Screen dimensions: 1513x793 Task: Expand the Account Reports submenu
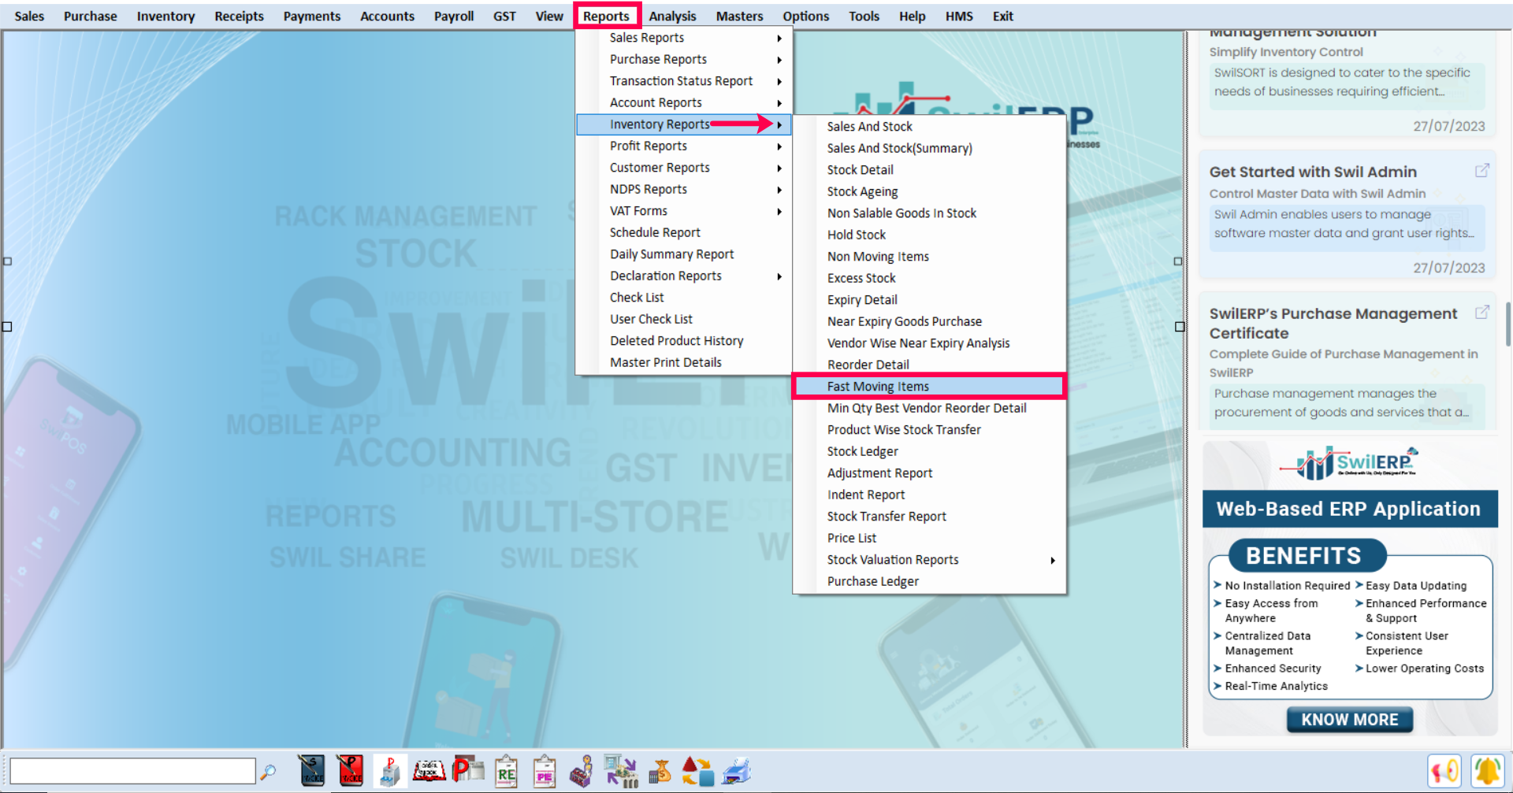(684, 103)
